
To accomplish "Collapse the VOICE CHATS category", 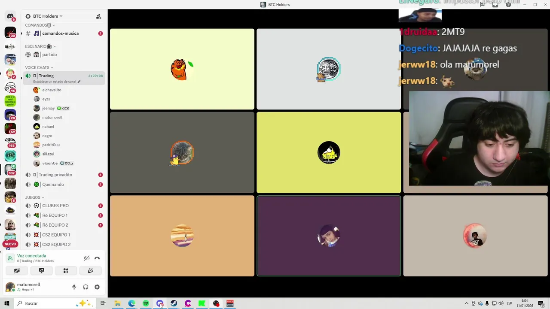I will [x=39, y=67].
